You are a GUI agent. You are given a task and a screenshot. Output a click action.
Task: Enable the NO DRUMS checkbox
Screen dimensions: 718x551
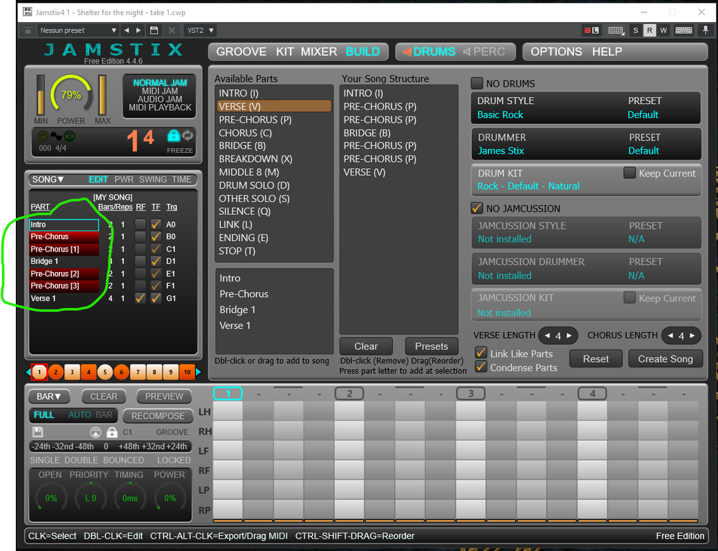click(x=477, y=83)
